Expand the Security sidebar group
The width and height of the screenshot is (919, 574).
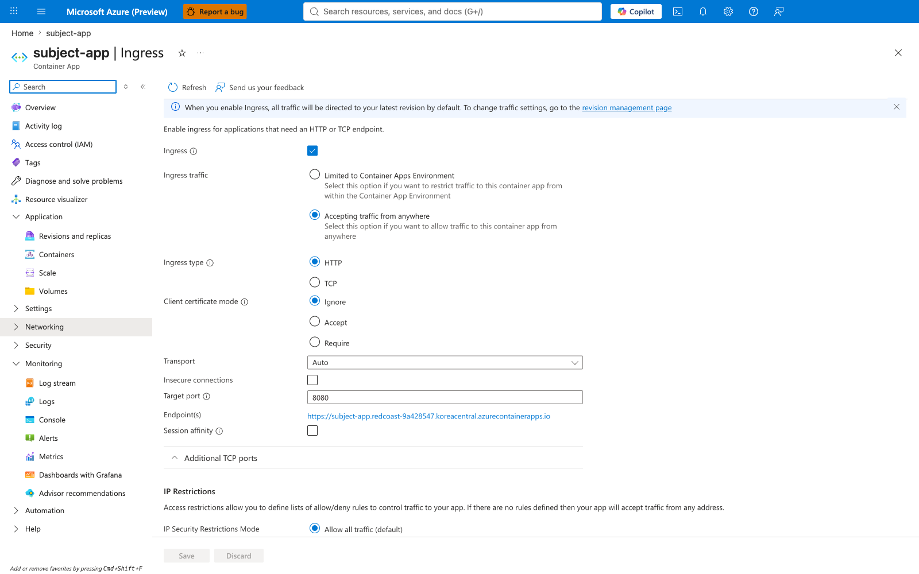pyautogui.click(x=16, y=346)
